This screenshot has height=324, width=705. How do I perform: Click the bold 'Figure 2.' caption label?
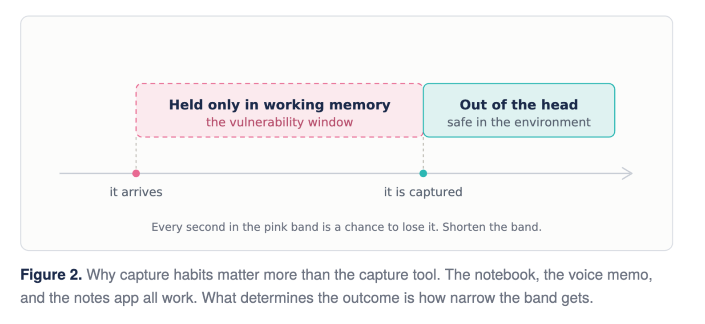point(51,275)
